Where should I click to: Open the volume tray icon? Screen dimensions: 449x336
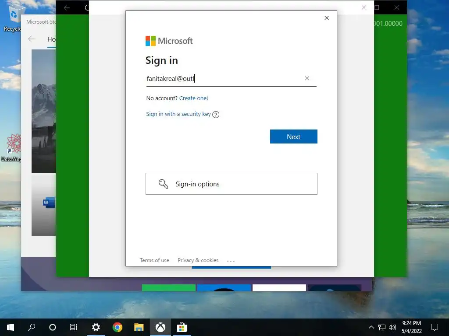coord(392,327)
